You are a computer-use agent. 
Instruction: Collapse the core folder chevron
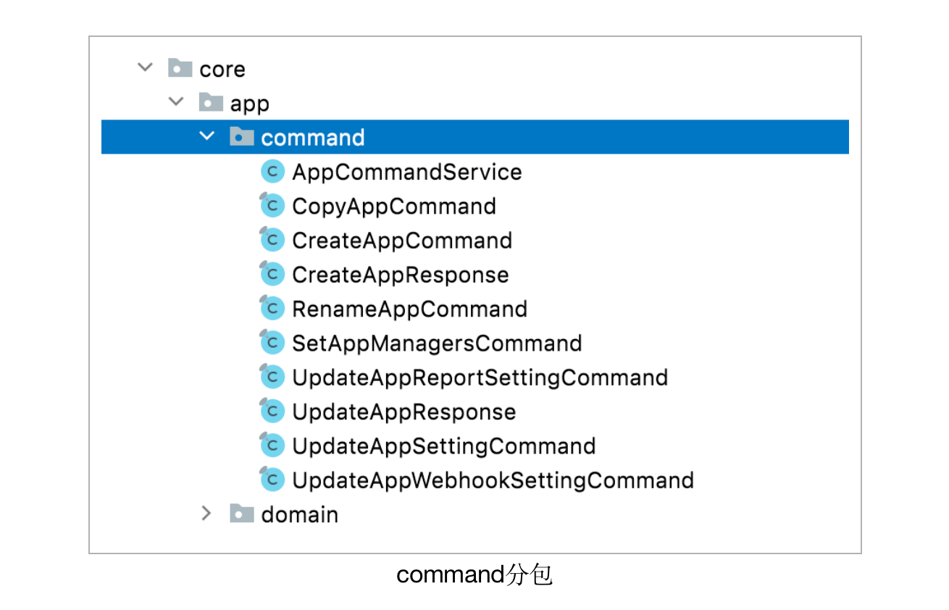(146, 68)
